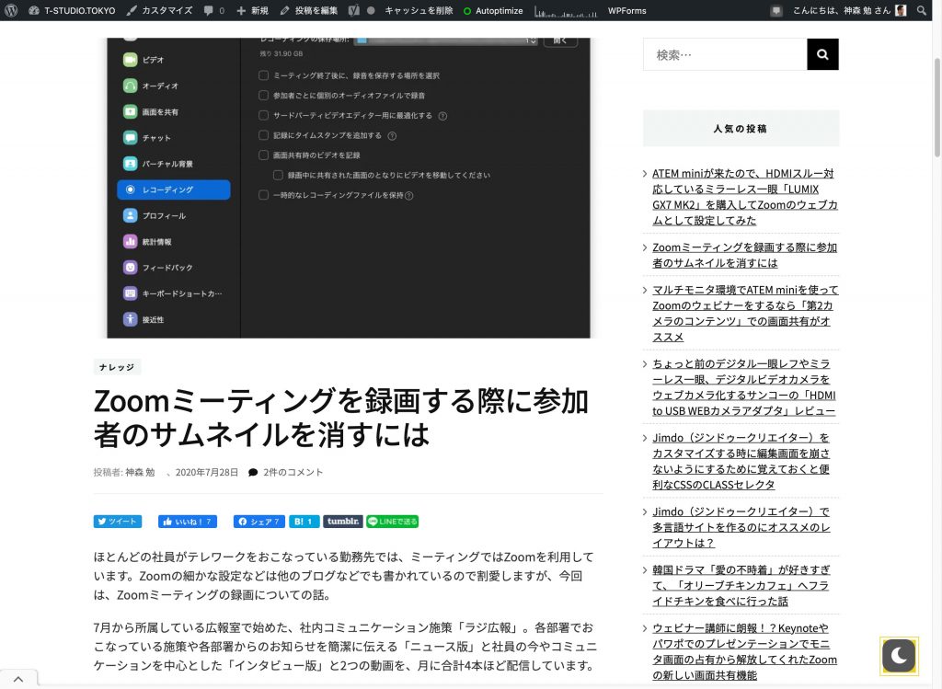Open the WordPress logo menu
This screenshot has width=942, height=689.
coord(11,10)
